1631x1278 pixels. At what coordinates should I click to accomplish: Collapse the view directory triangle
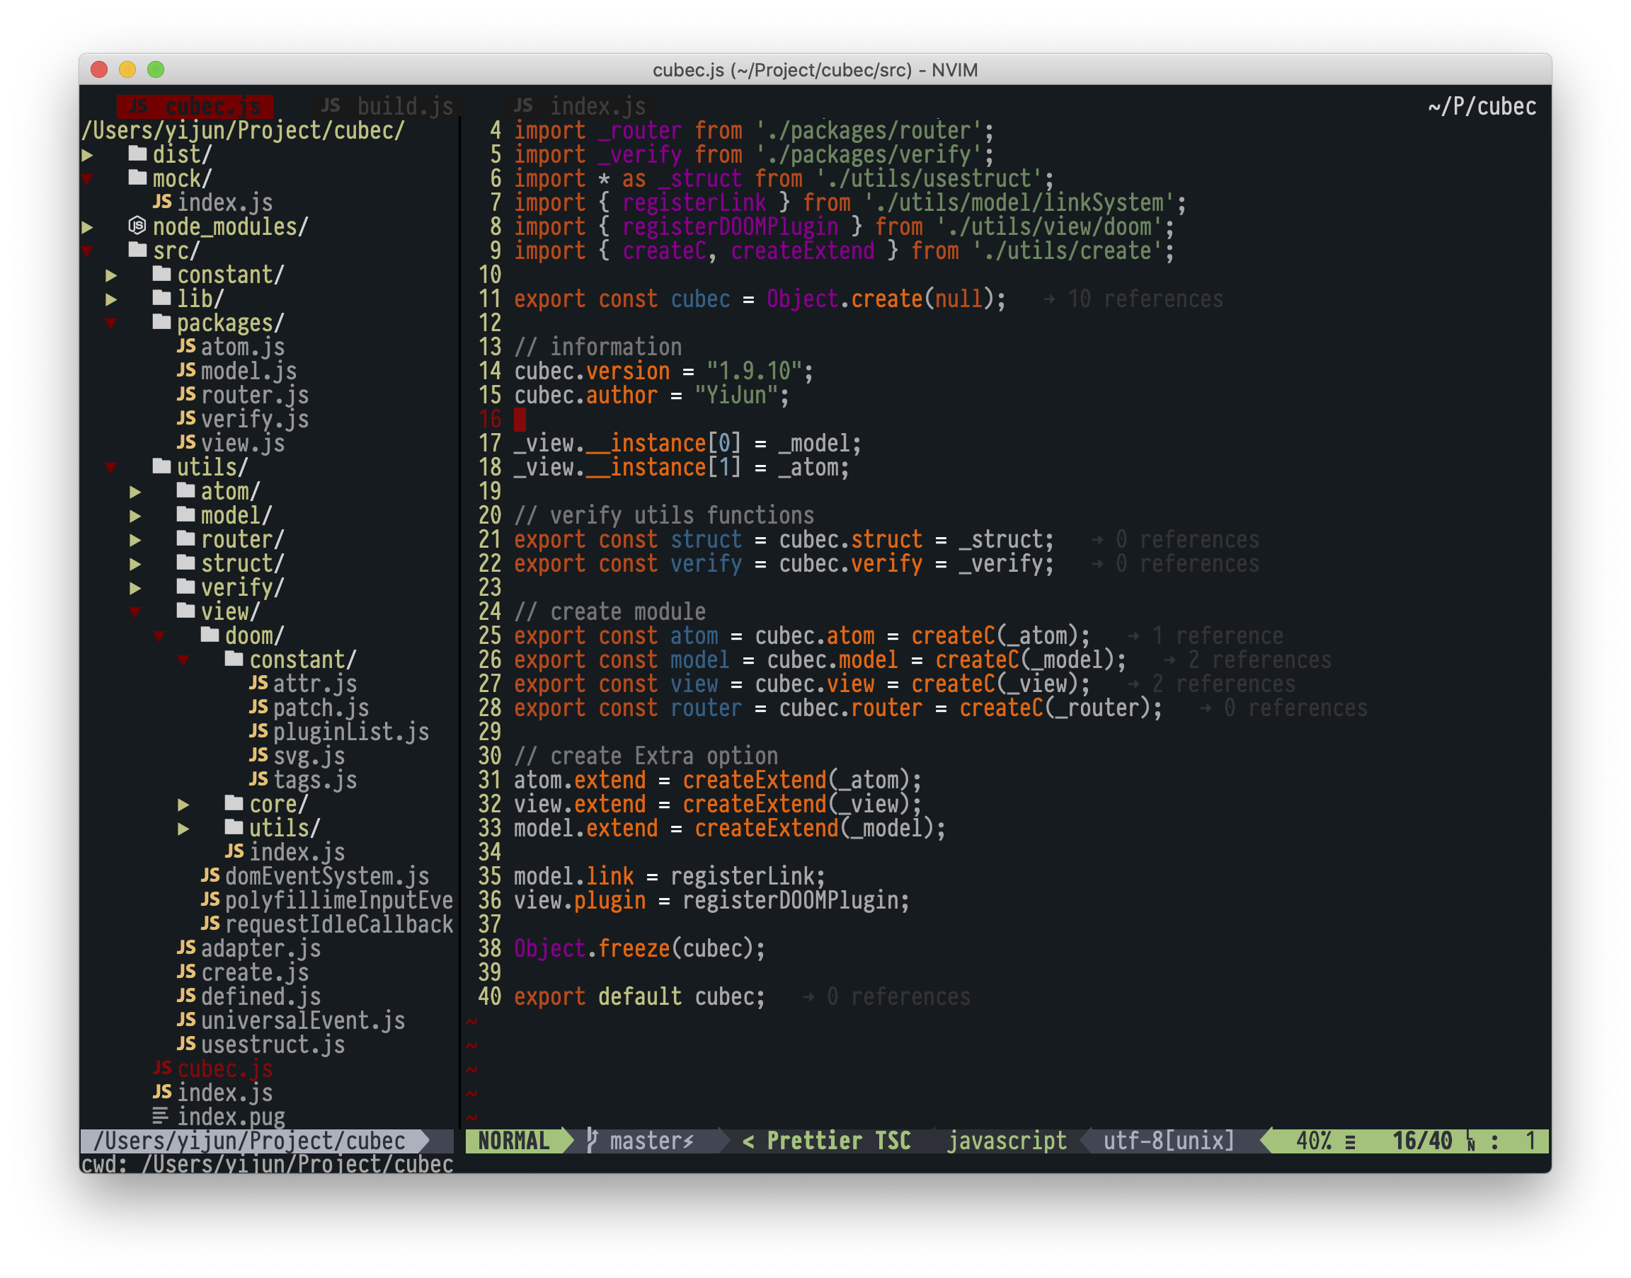pos(135,612)
